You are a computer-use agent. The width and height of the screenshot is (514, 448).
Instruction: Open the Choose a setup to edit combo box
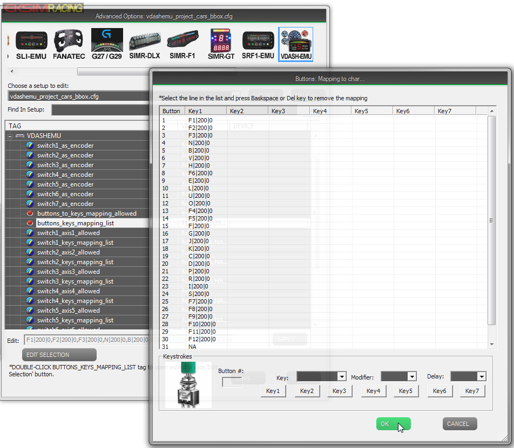click(78, 96)
